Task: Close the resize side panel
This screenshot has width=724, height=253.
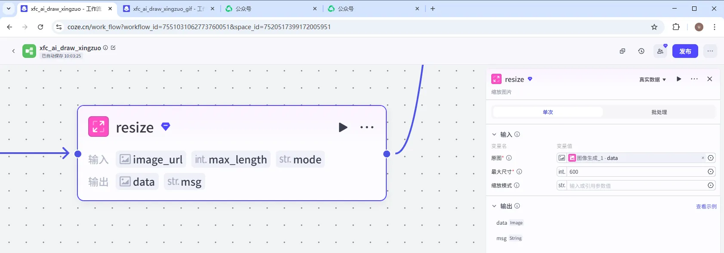Action: (710, 79)
